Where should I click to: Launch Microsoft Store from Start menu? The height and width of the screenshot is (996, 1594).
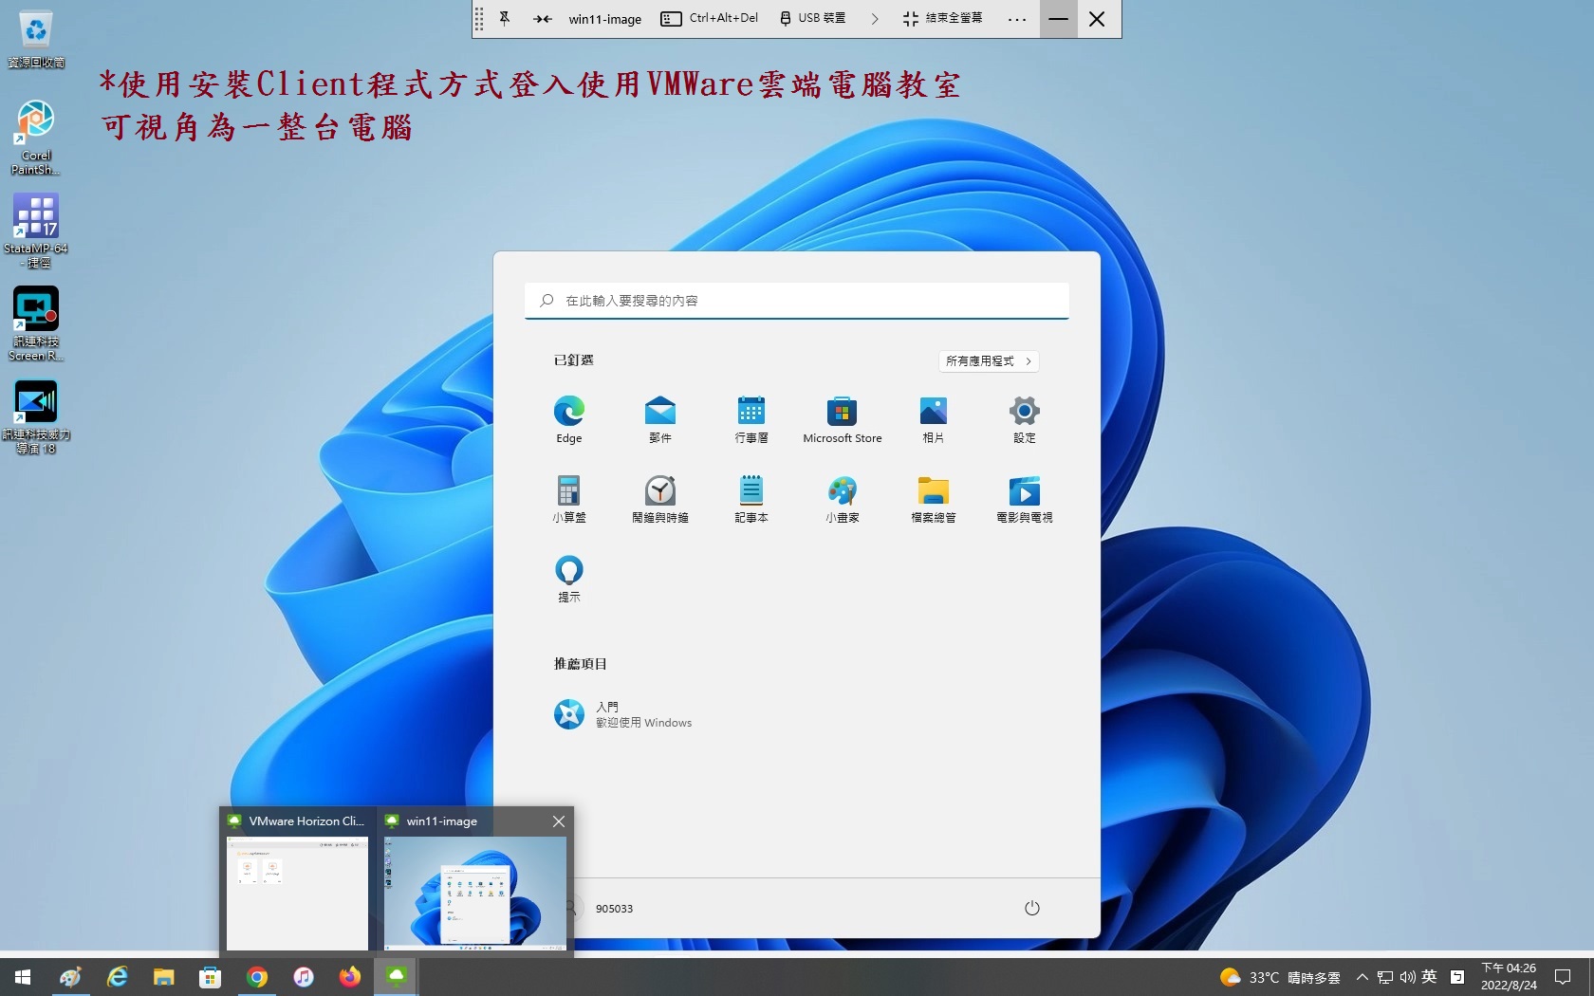pyautogui.click(x=842, y=419)
